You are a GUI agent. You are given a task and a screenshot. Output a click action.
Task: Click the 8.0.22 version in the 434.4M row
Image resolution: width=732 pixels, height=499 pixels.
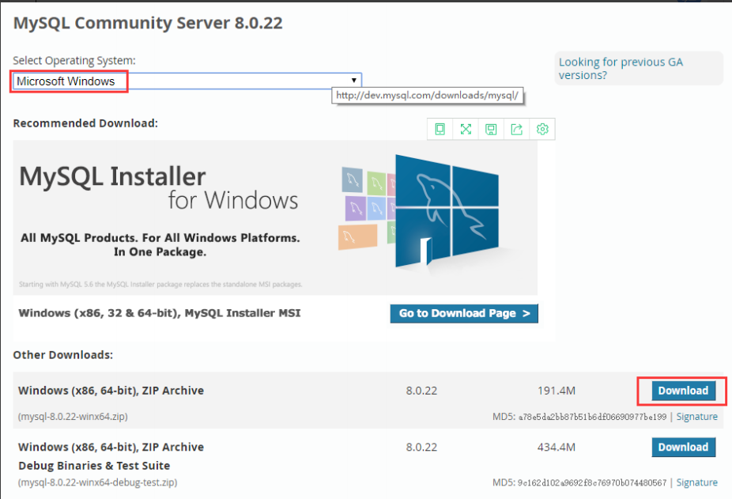pos(421,447)
